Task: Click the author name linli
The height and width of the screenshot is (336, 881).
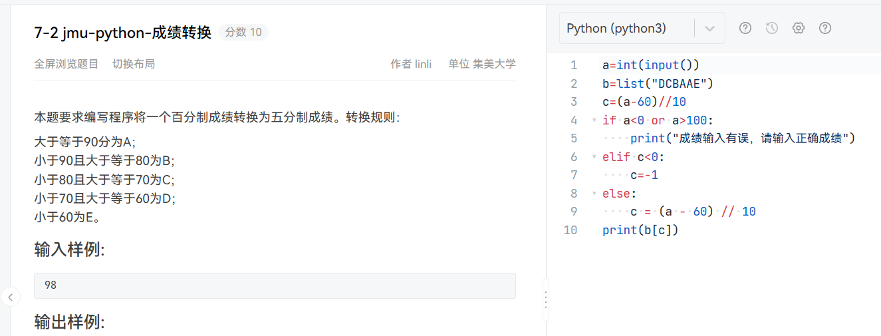Action: pyautogui.click(x=424, y=64)
